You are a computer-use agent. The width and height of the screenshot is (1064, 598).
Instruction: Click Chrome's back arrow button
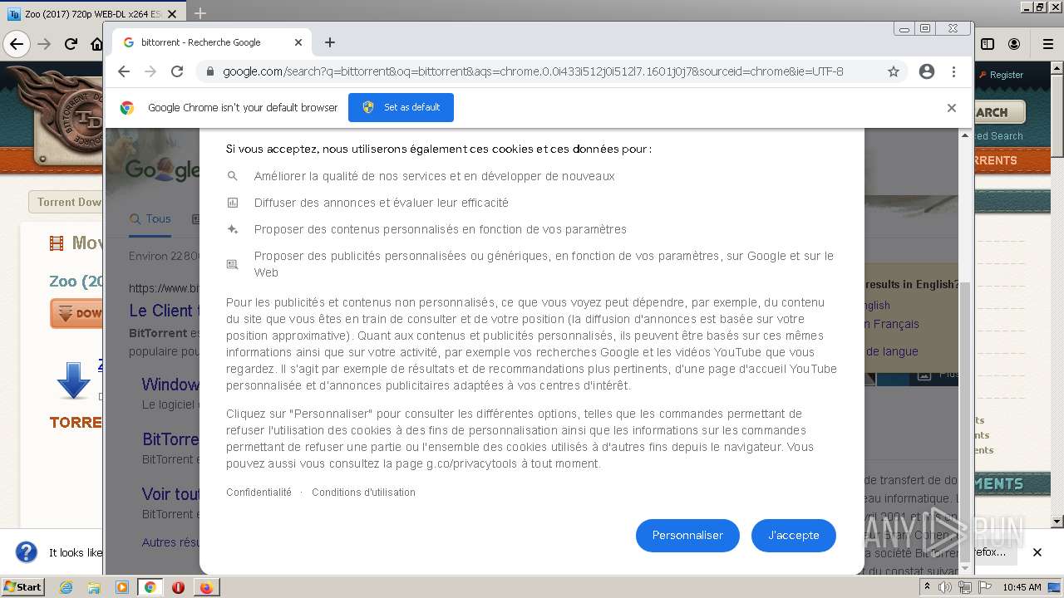(x=124, y=71)
